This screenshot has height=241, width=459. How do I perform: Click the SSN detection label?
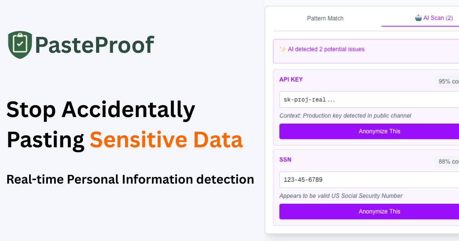click(x=285, y=160)
